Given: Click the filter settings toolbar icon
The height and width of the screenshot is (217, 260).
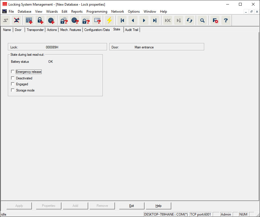Looking at the screenshot, I should tap(215, 21).
